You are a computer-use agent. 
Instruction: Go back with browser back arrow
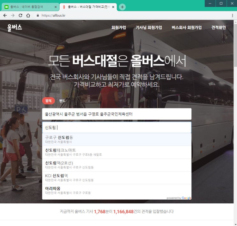coord(5,15)
